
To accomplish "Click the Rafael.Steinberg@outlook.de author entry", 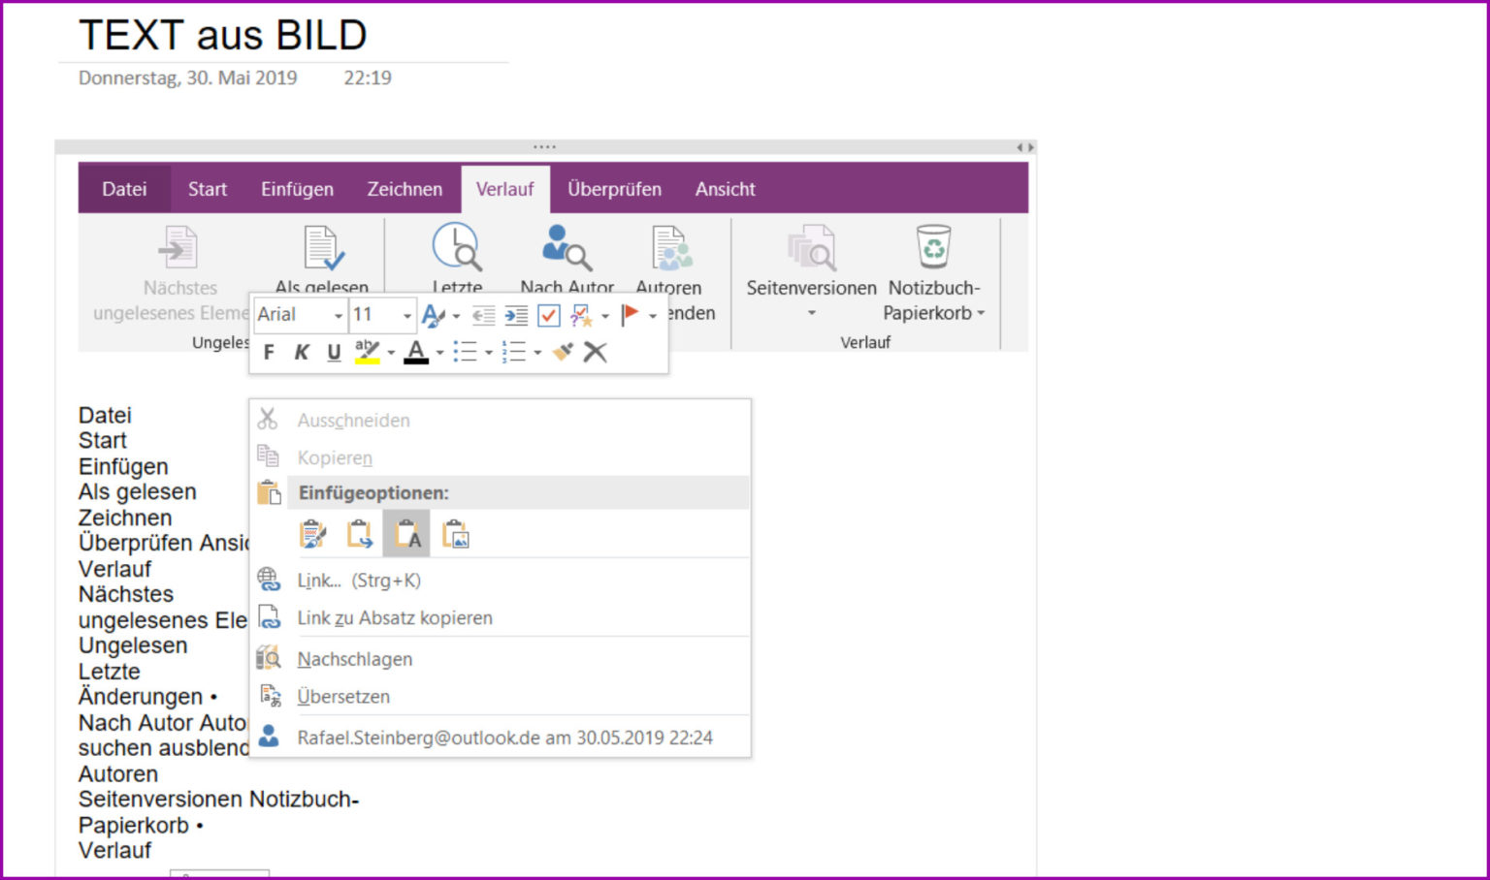I will click(x=500, y=738).
